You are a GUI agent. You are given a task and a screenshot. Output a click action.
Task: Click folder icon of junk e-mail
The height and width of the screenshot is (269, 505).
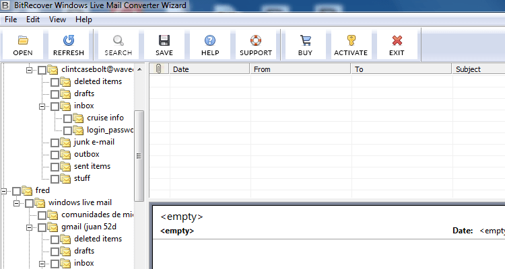[x=65, y=142]
